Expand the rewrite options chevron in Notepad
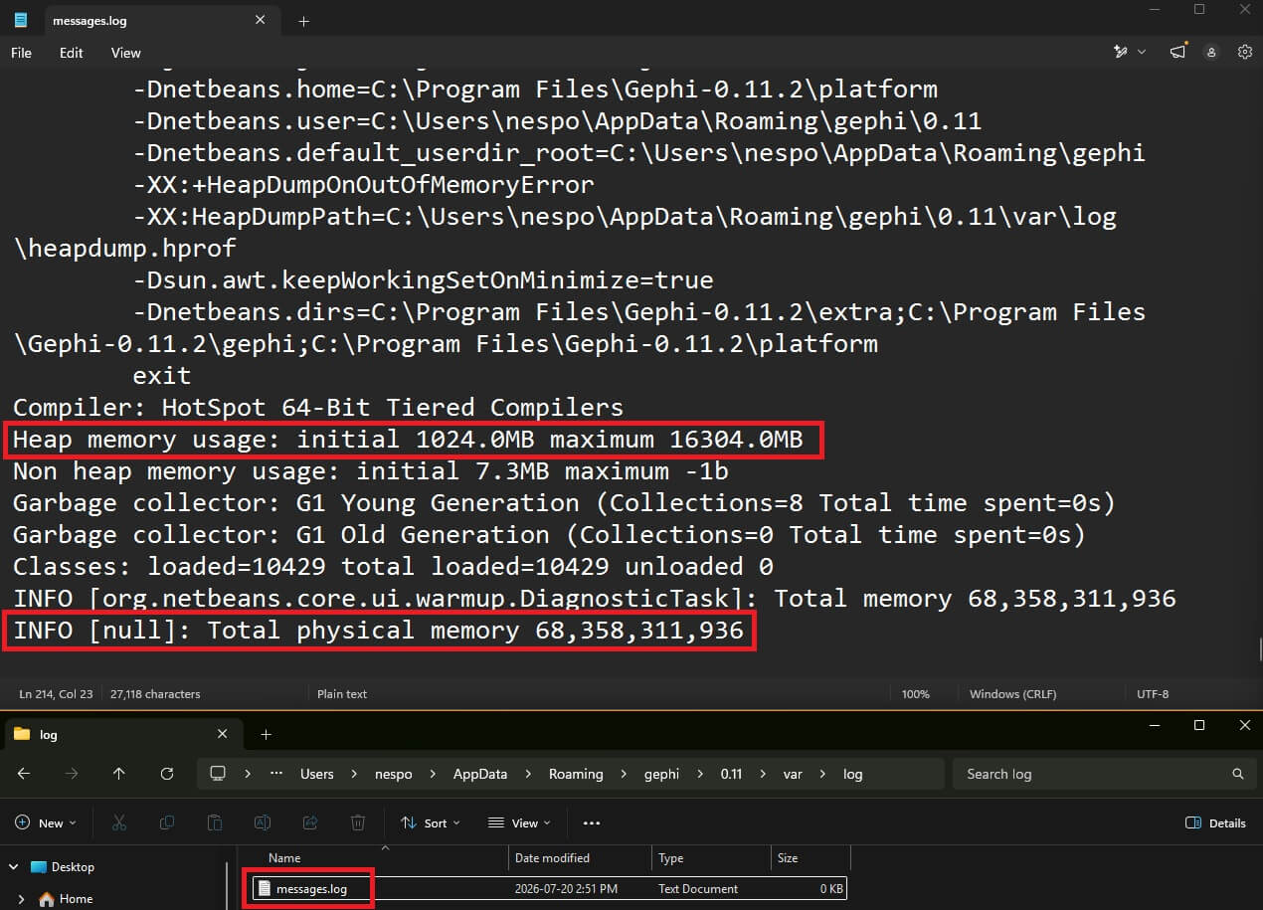This screenshot has width=1263, height=910. [1141, 53]
